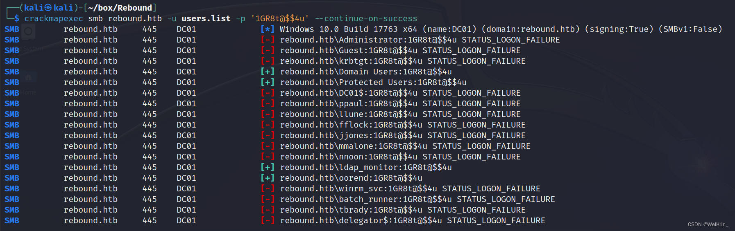Select the DC01$ login failure line
Image resolution: width=735 pixels, height=231 pixels.
(263, 93)
